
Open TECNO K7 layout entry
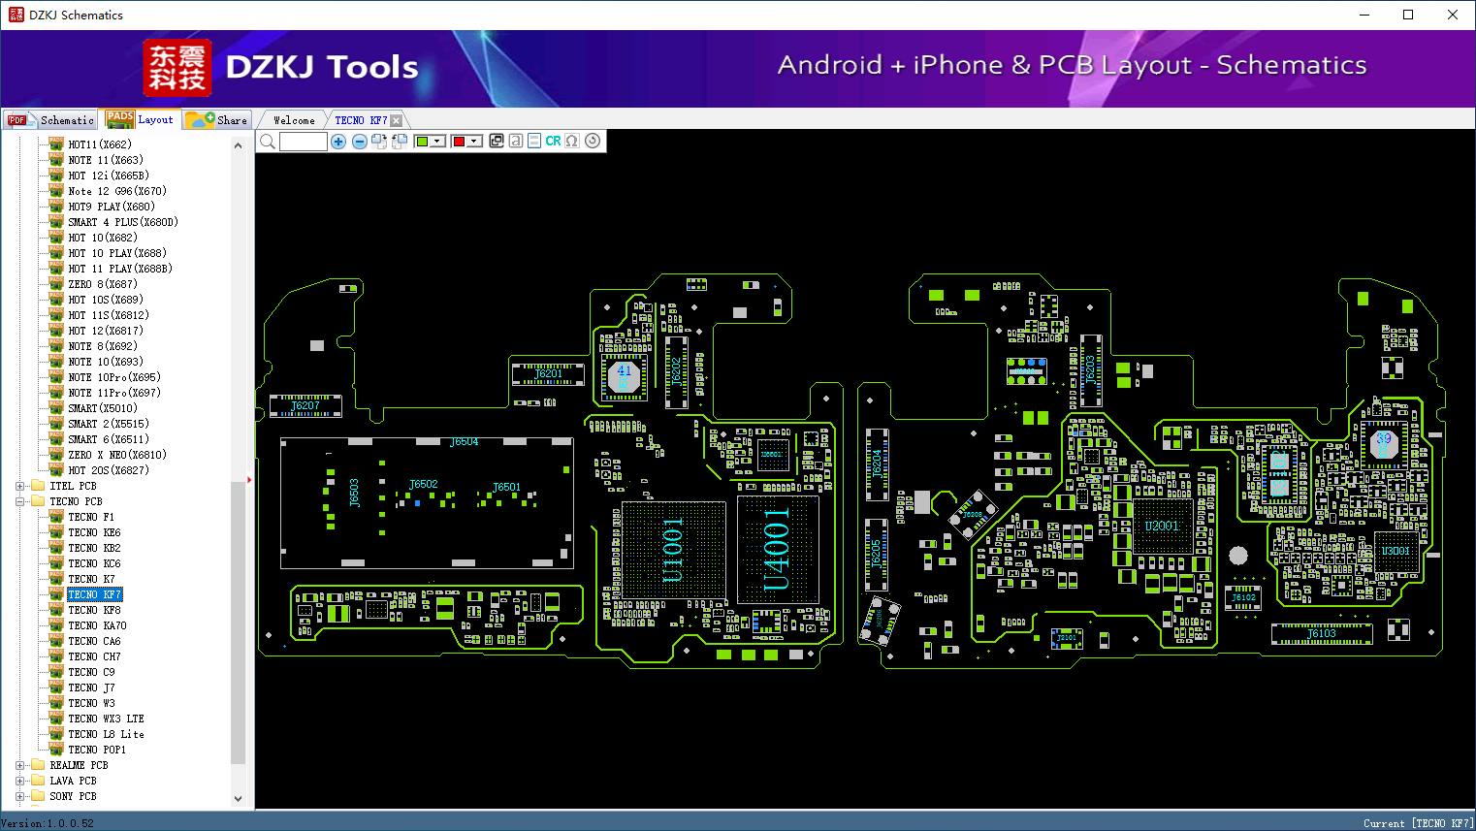pyautogui.click(x=91, y=579)
